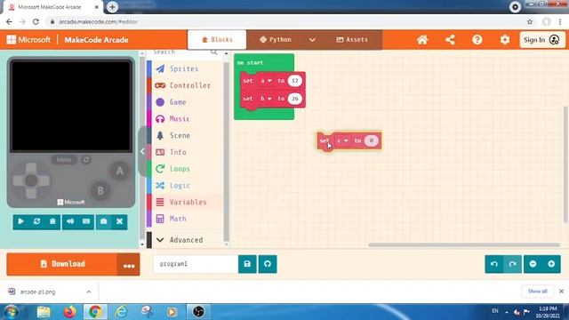Screen dimensions: 569x320
Task: Redo the last editor action
Action: (513, 264)
